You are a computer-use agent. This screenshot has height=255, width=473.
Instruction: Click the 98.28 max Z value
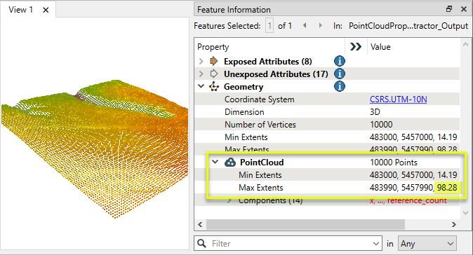click(x=447, y=188)
